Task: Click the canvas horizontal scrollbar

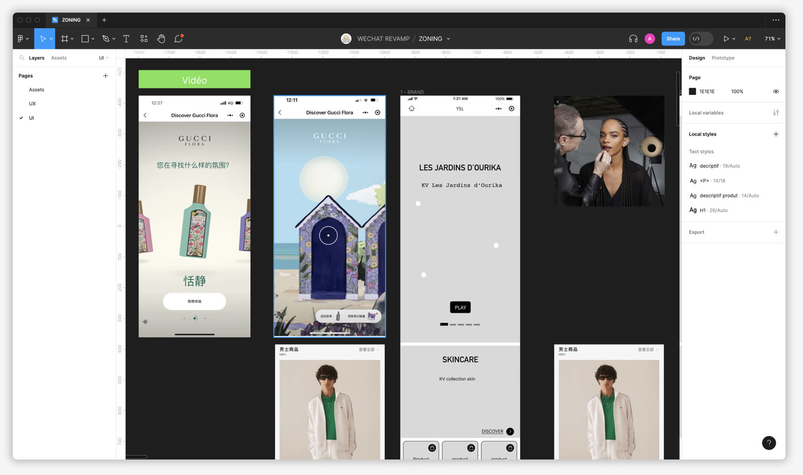Action: point(137,457)
